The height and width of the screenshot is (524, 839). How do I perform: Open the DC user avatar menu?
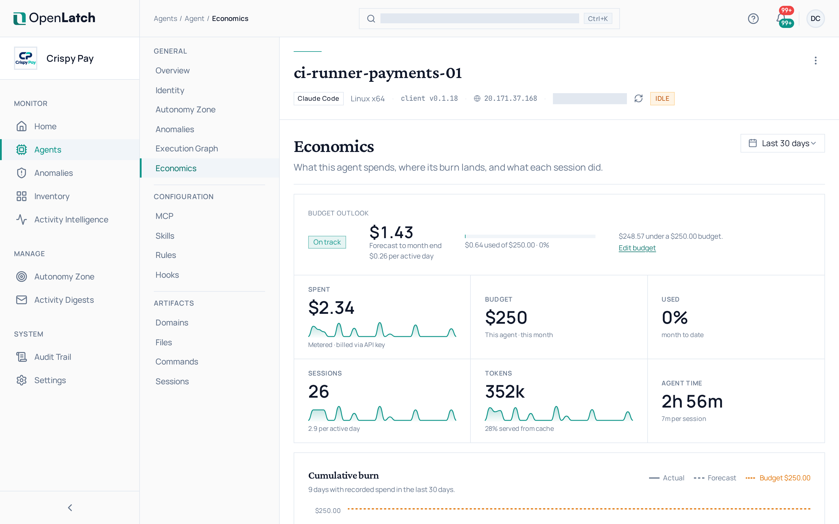[815, 19]
